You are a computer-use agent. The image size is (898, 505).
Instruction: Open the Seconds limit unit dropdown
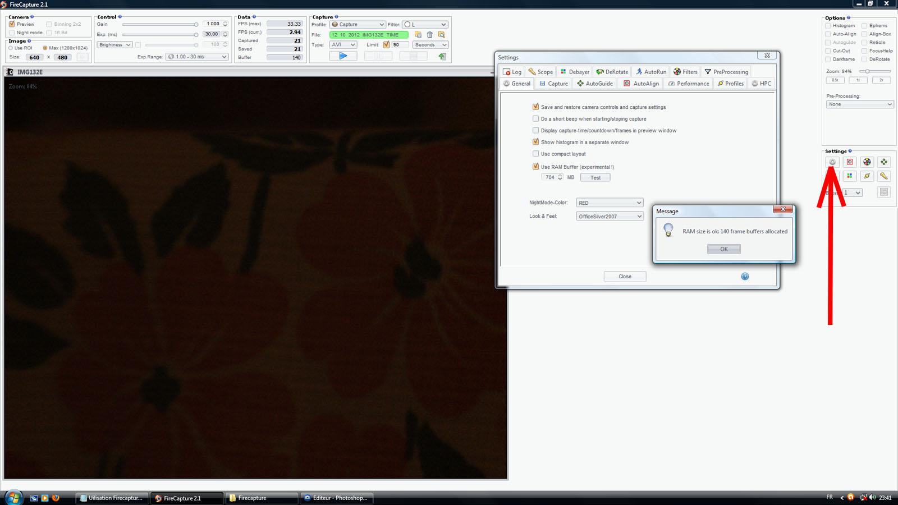430,44
